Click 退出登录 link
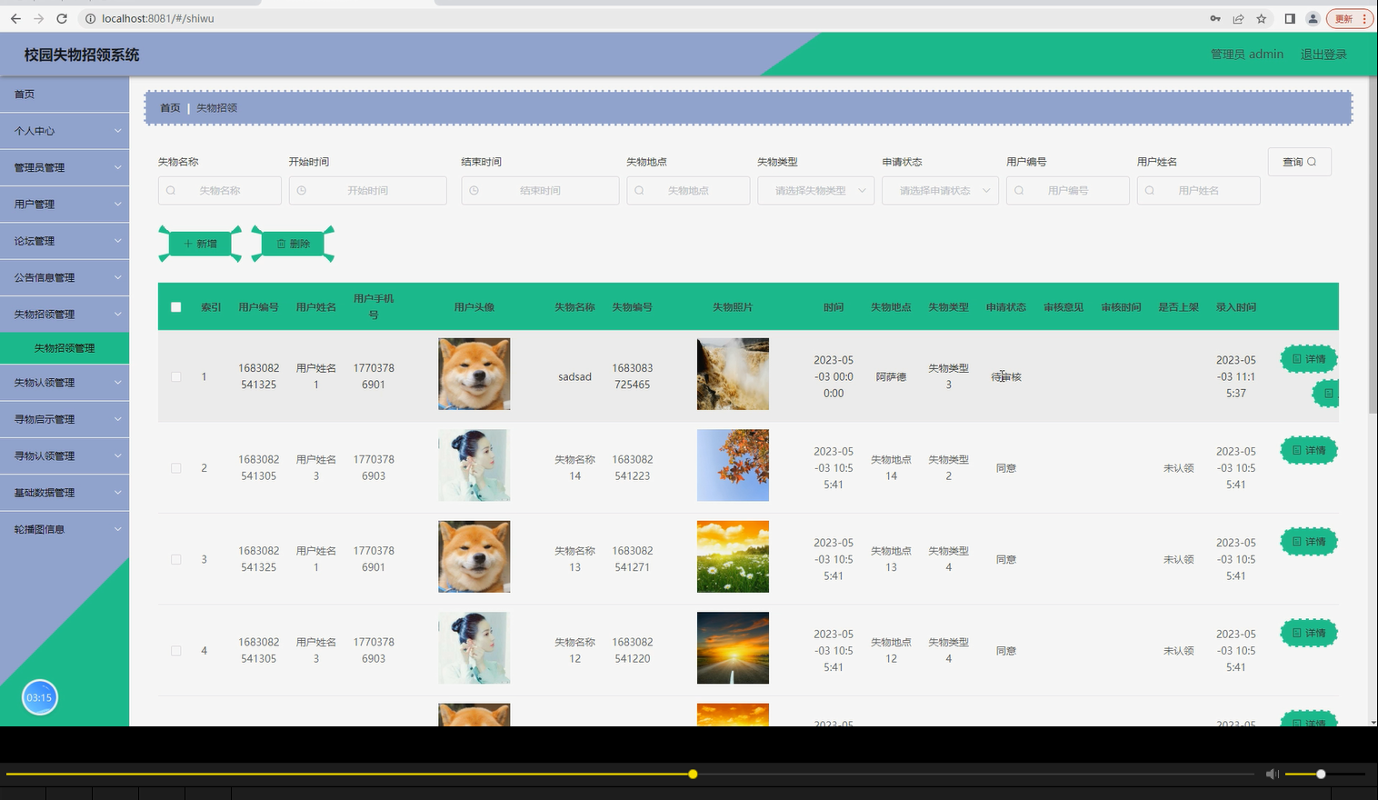The height and width of the screenshot is (800, 1378). 1323,55
